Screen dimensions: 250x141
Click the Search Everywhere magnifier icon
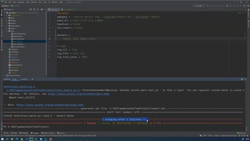pos(248,6)
